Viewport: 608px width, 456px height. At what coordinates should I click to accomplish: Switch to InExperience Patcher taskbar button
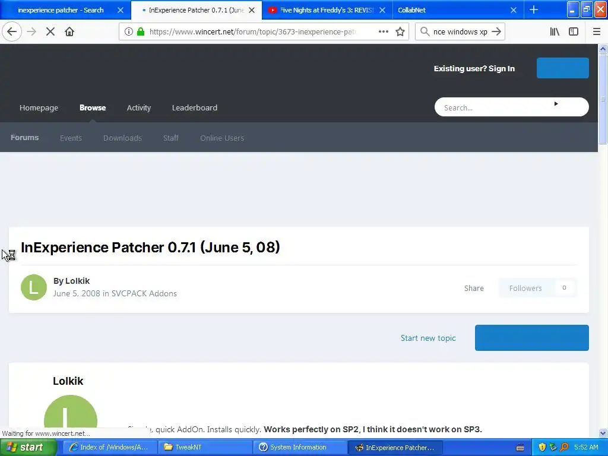click(395, 448)
